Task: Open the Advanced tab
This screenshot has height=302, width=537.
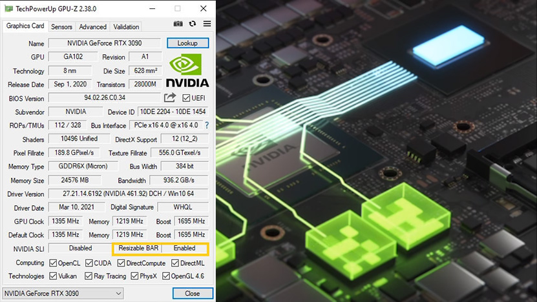Action: click(x=92, y=26)
